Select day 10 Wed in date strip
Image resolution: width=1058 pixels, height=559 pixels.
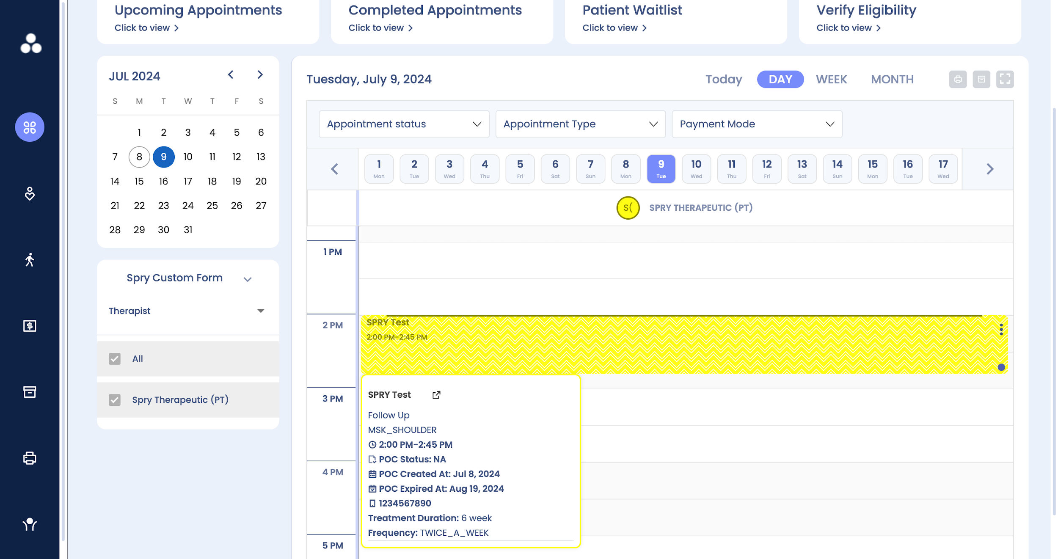click(x=696, y=169)
